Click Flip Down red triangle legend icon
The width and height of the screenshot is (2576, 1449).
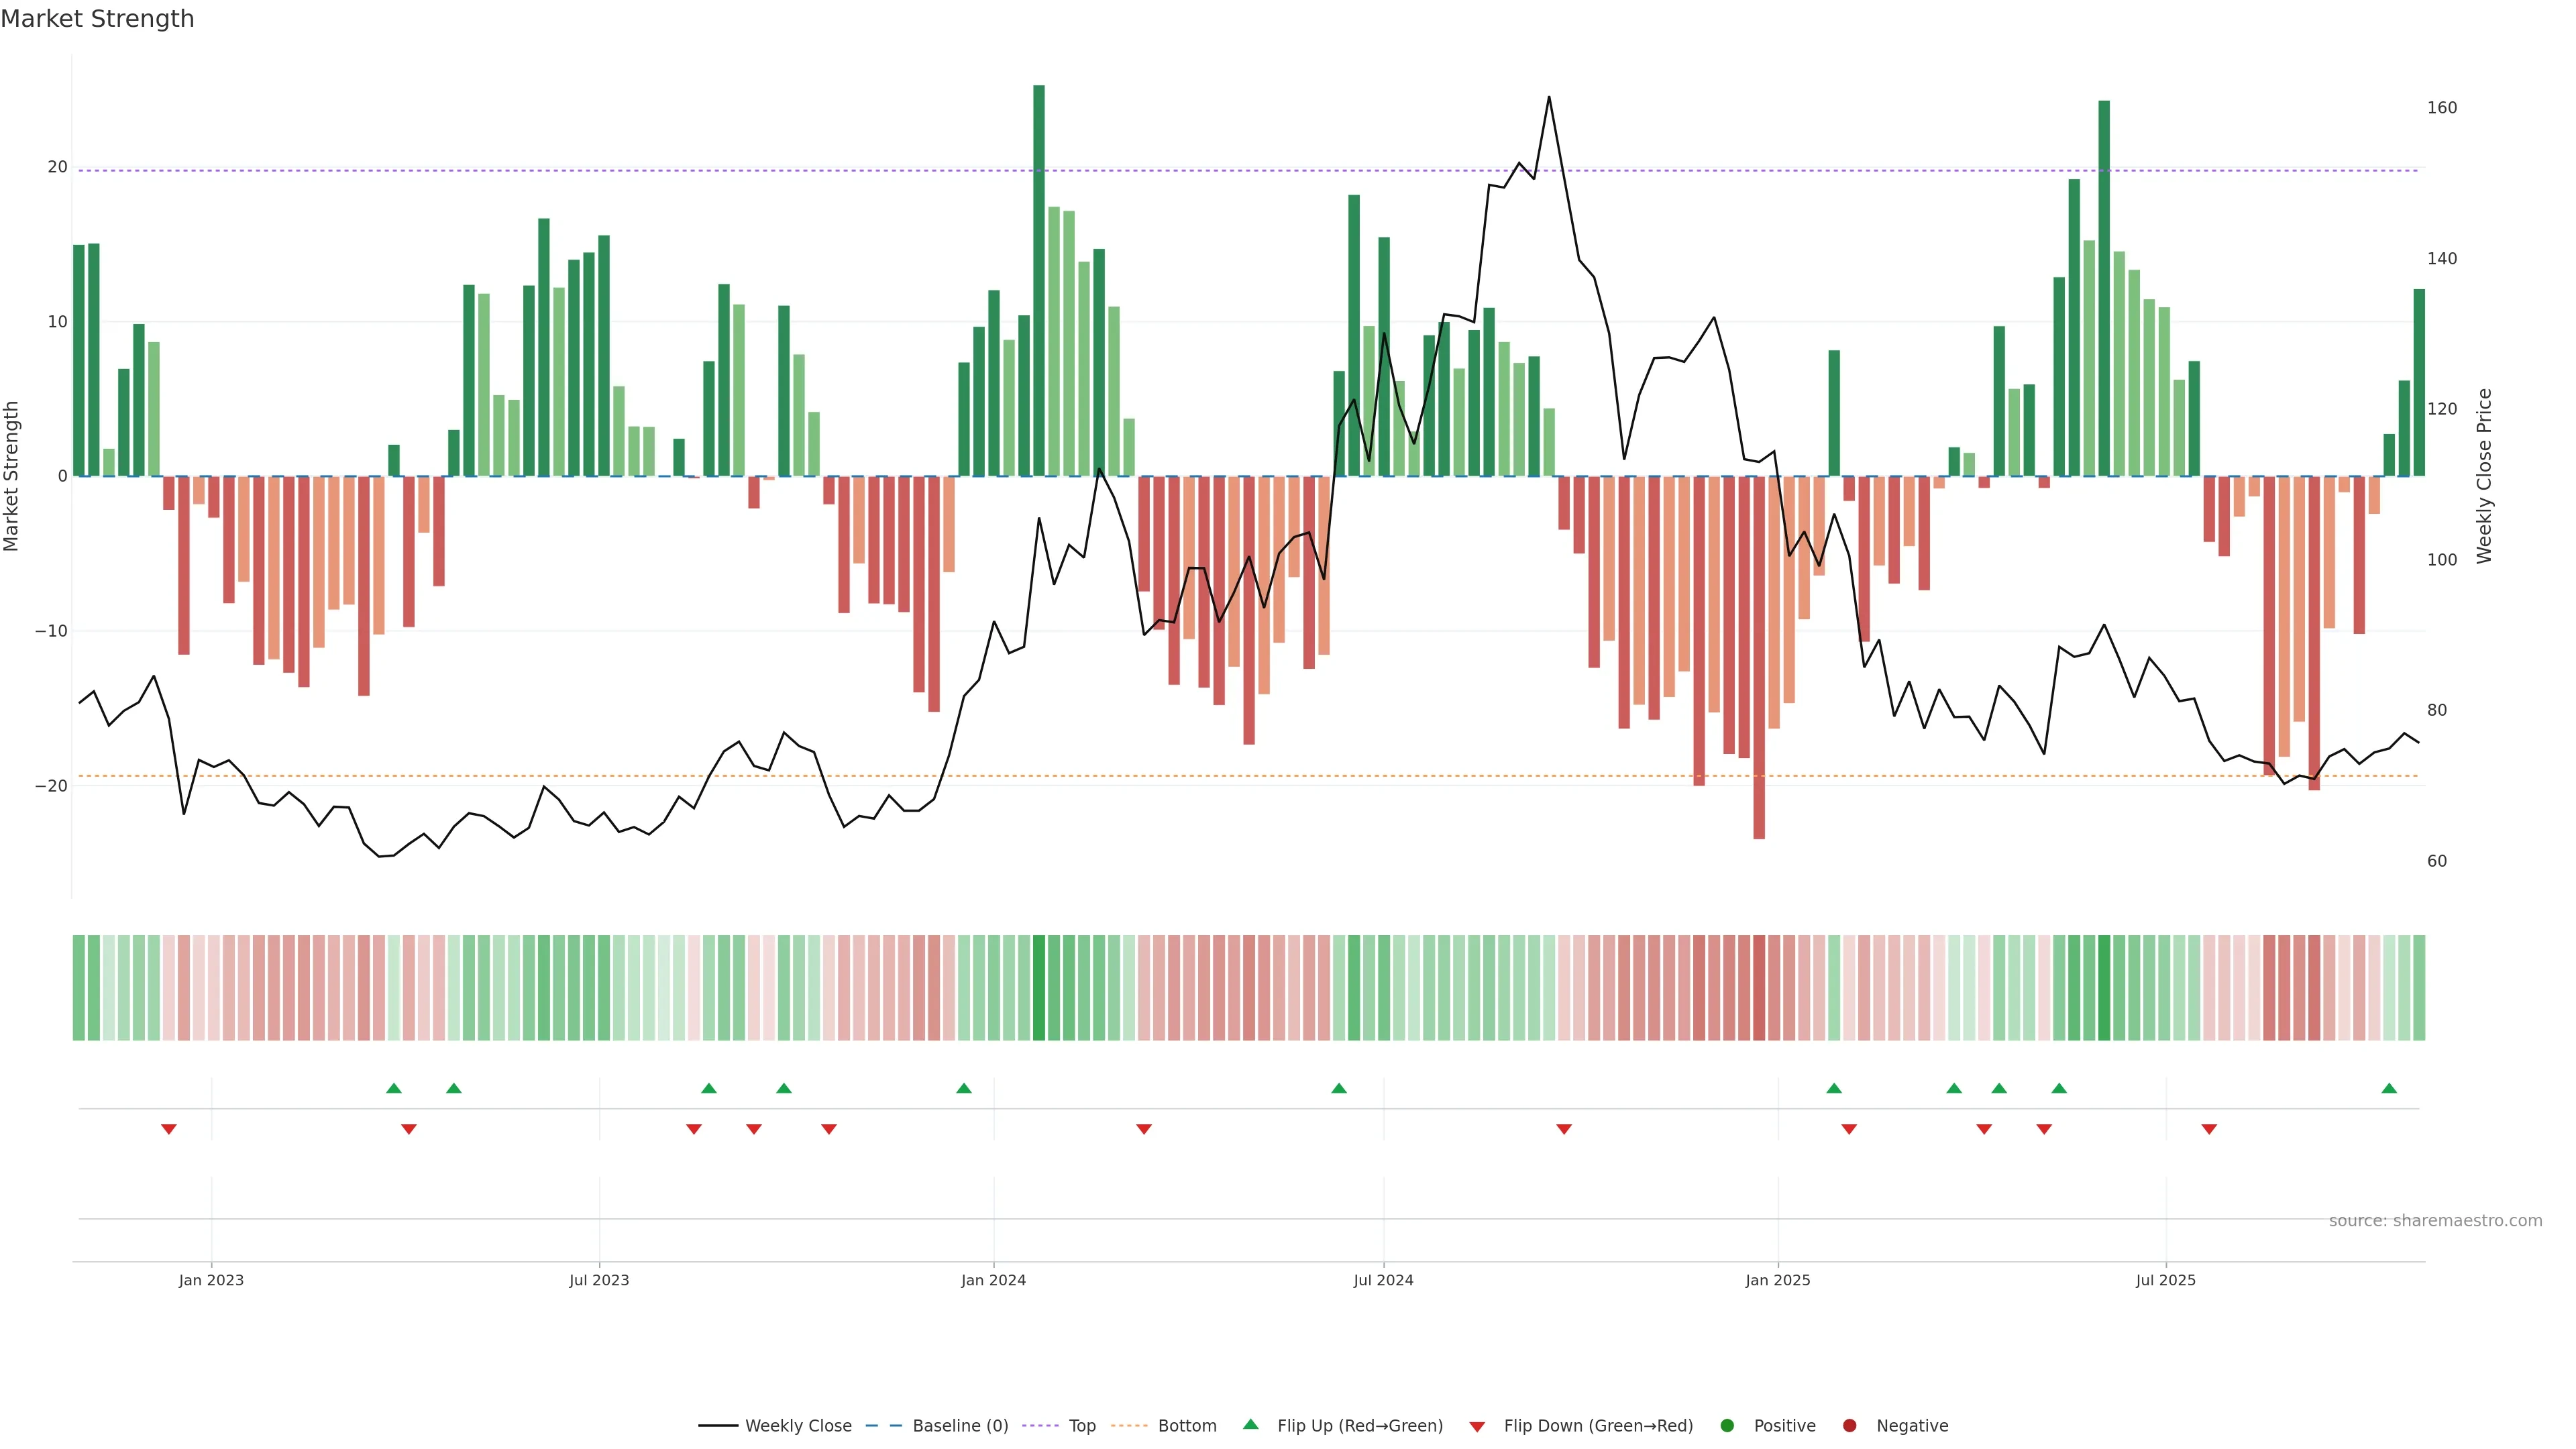coord(1477,1427)
